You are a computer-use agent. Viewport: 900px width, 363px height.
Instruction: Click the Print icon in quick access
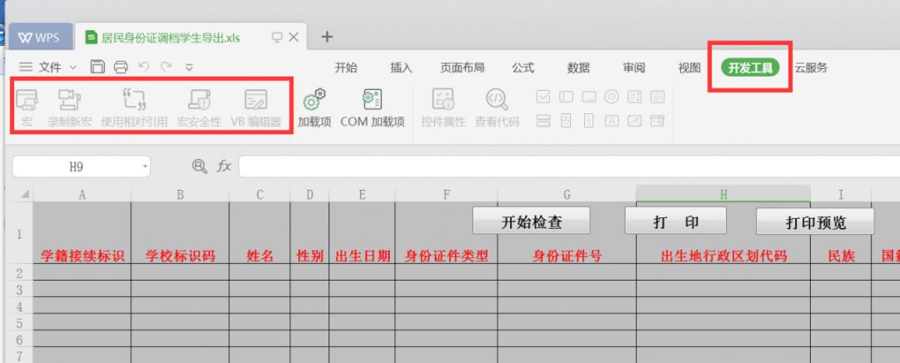click(121, 67)
